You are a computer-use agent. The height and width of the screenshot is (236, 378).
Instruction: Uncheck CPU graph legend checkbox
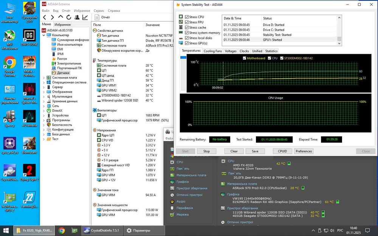[270, 58]
